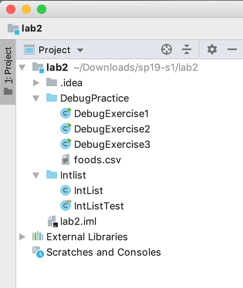Click the foods.csv file icon

coord(66,159)
